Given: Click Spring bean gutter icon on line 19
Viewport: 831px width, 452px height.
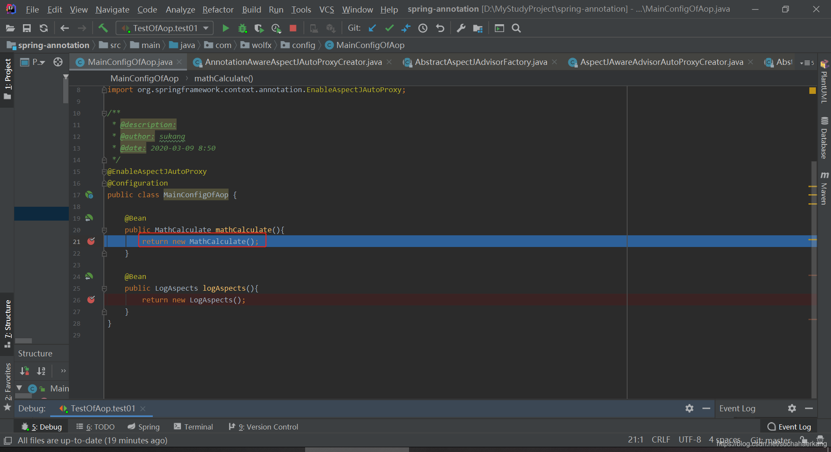Looking at the screenshot, I should (x=89, y=218).
